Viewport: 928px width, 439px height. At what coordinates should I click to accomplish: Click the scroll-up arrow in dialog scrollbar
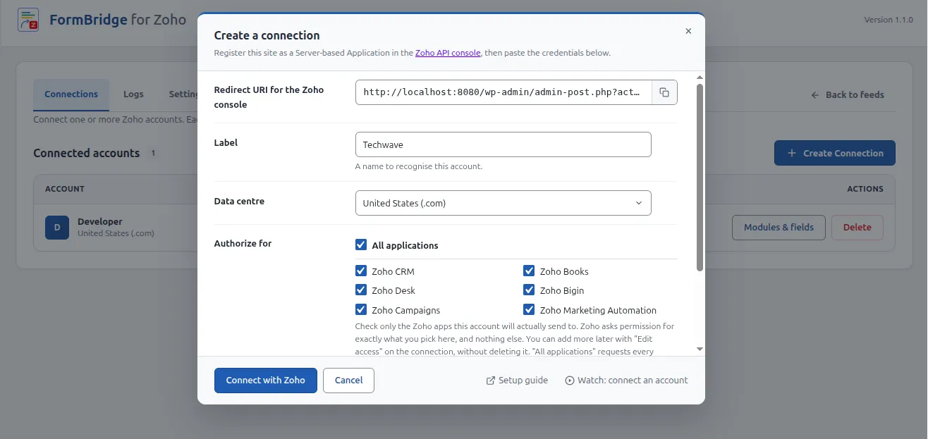700,77
